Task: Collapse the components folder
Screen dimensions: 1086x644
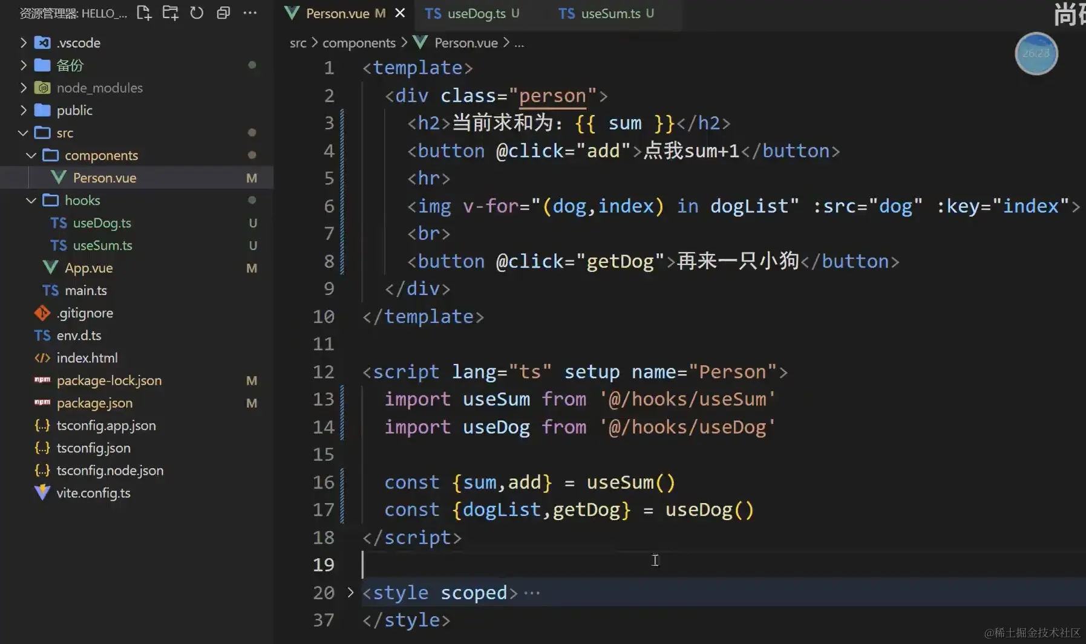Action: (31, 155)
